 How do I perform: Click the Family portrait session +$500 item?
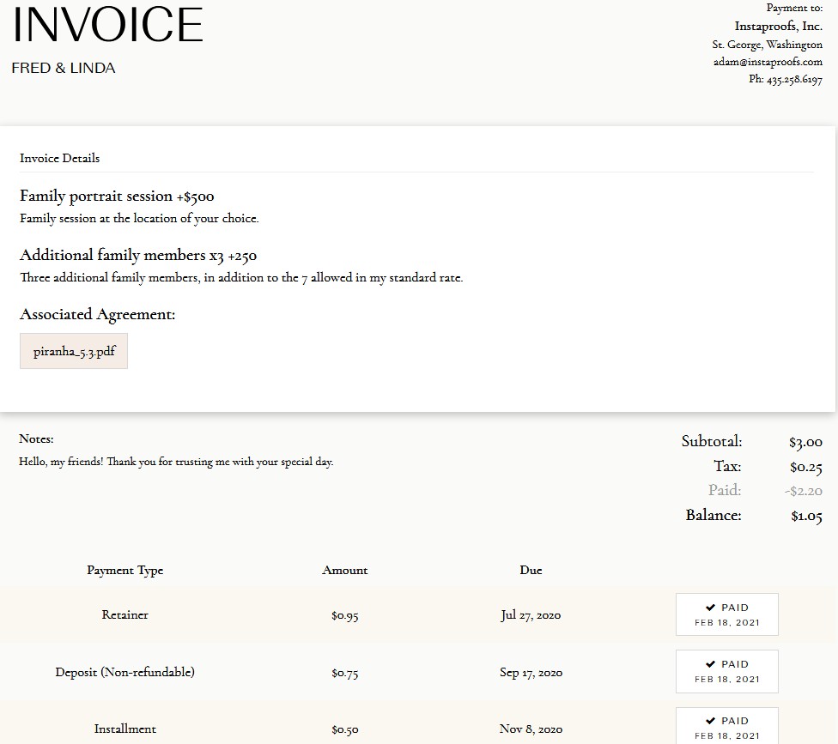tap(117, 197)
